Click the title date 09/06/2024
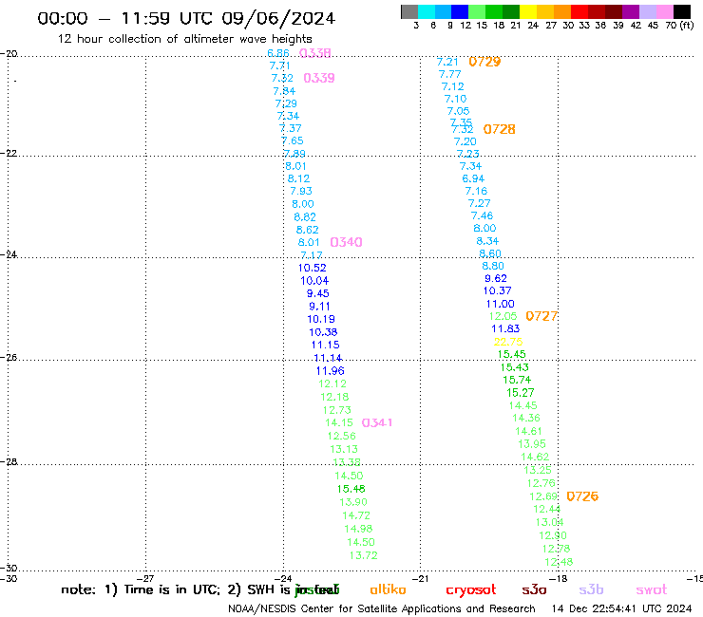Image resolution: width=703 pixels, height=617 pixels. tap(278, 19)
